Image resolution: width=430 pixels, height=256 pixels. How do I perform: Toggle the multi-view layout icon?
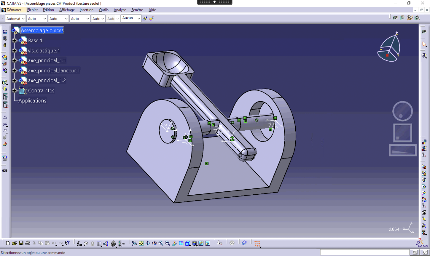[181, 243]
